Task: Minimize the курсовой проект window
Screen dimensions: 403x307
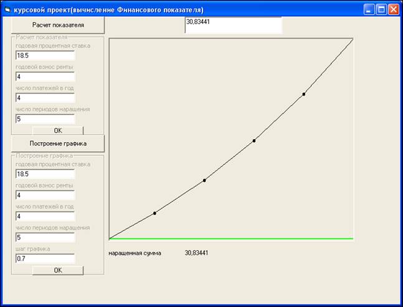Action: [x=370, y=10]
